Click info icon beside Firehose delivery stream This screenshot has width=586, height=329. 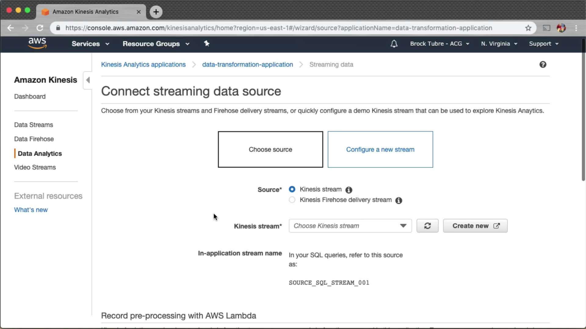[399, 200]
